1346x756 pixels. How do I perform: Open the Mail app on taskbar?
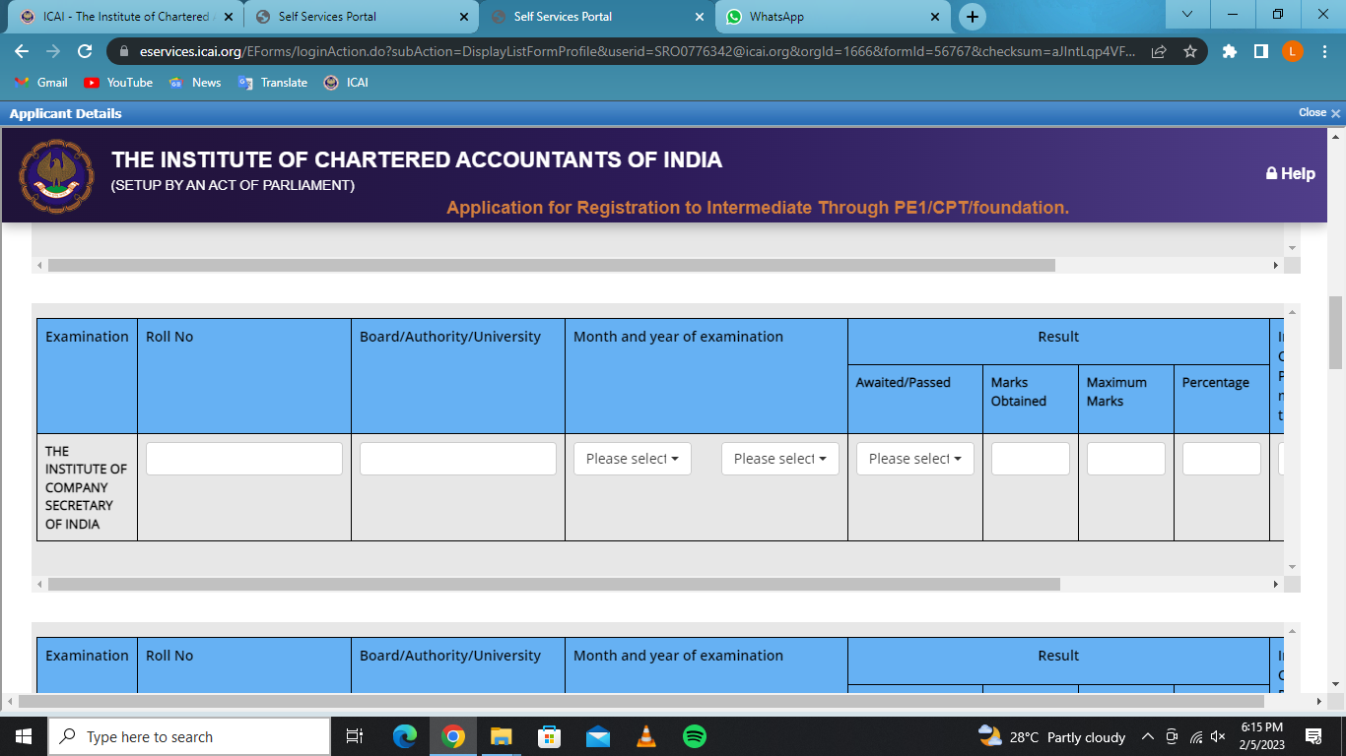(x=597, y=736)
